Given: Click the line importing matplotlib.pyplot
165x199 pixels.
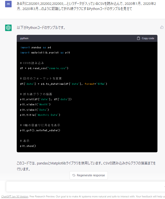Looking at the screenshot, I should [x=45, y=53].
